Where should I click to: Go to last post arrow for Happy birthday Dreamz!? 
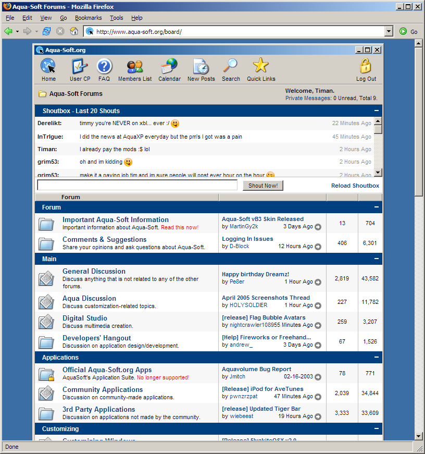(x=318, y=282)
